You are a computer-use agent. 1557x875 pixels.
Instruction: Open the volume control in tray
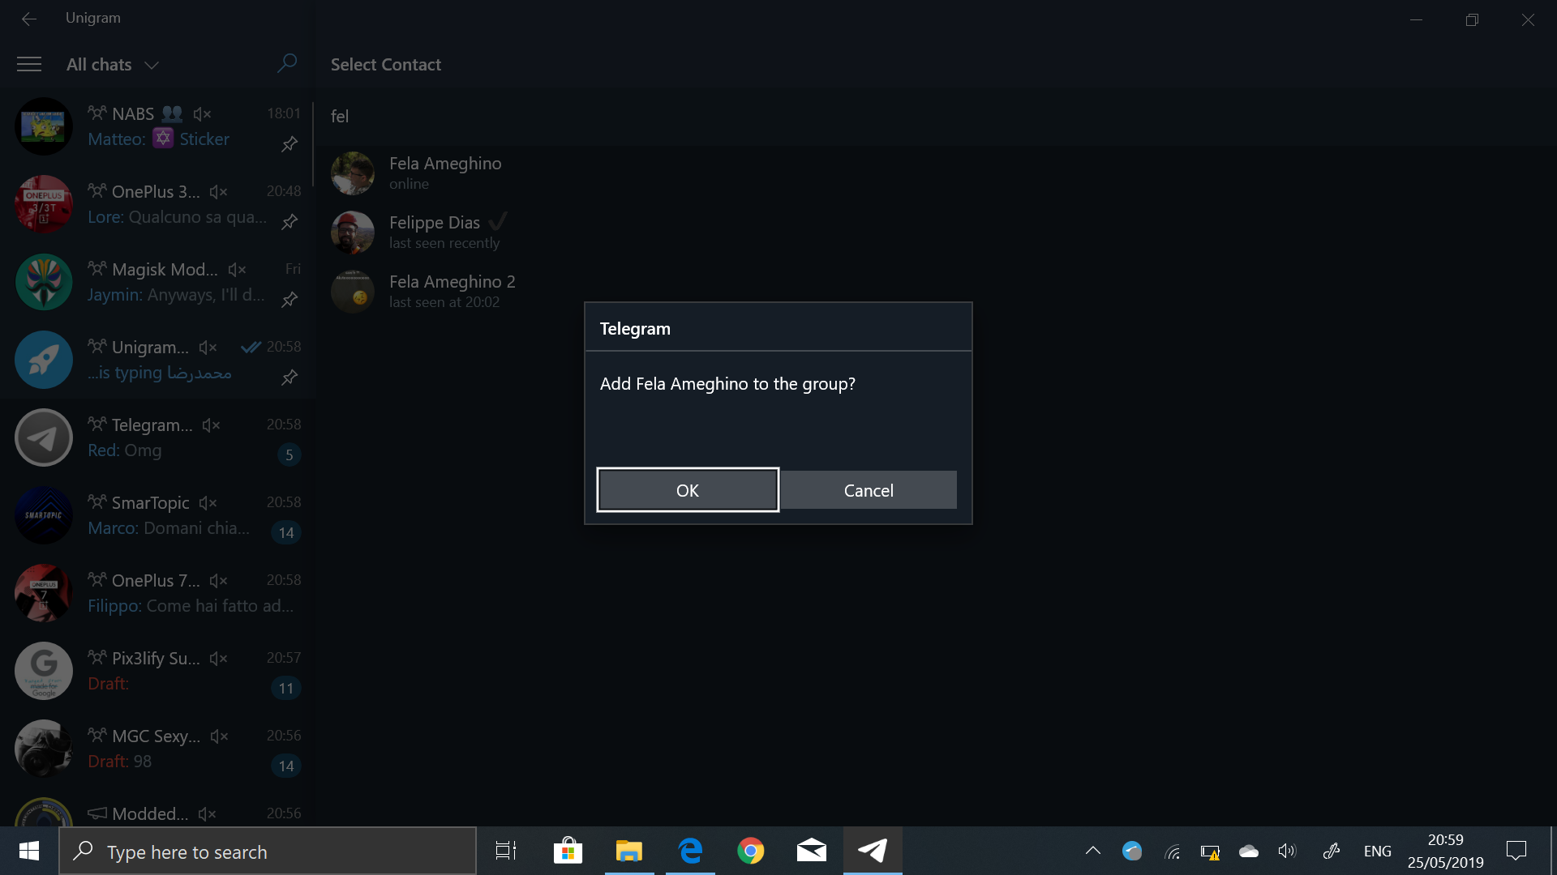coord(1287,851)
